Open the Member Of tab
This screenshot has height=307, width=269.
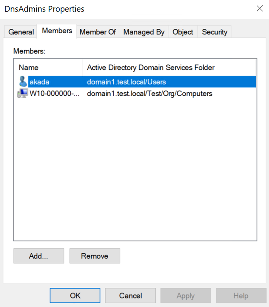[98, 32]
